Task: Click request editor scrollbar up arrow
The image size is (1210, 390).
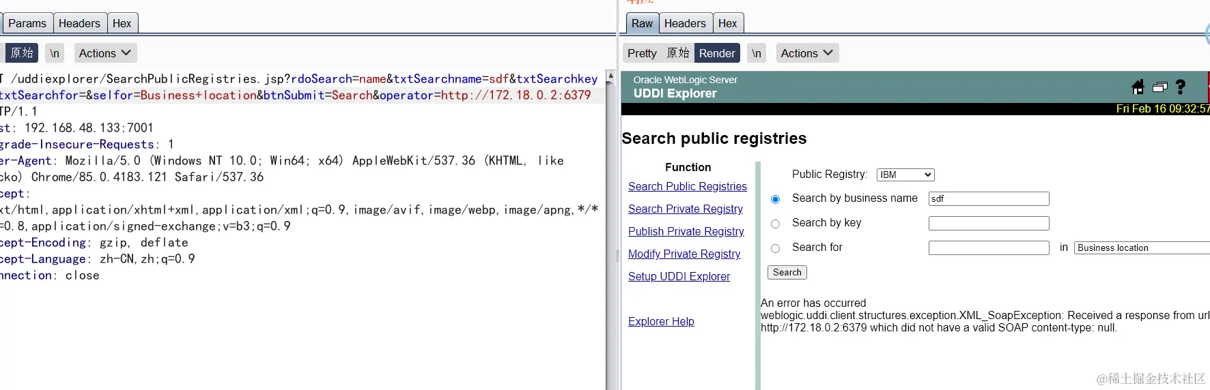Action: coord(610,75)
